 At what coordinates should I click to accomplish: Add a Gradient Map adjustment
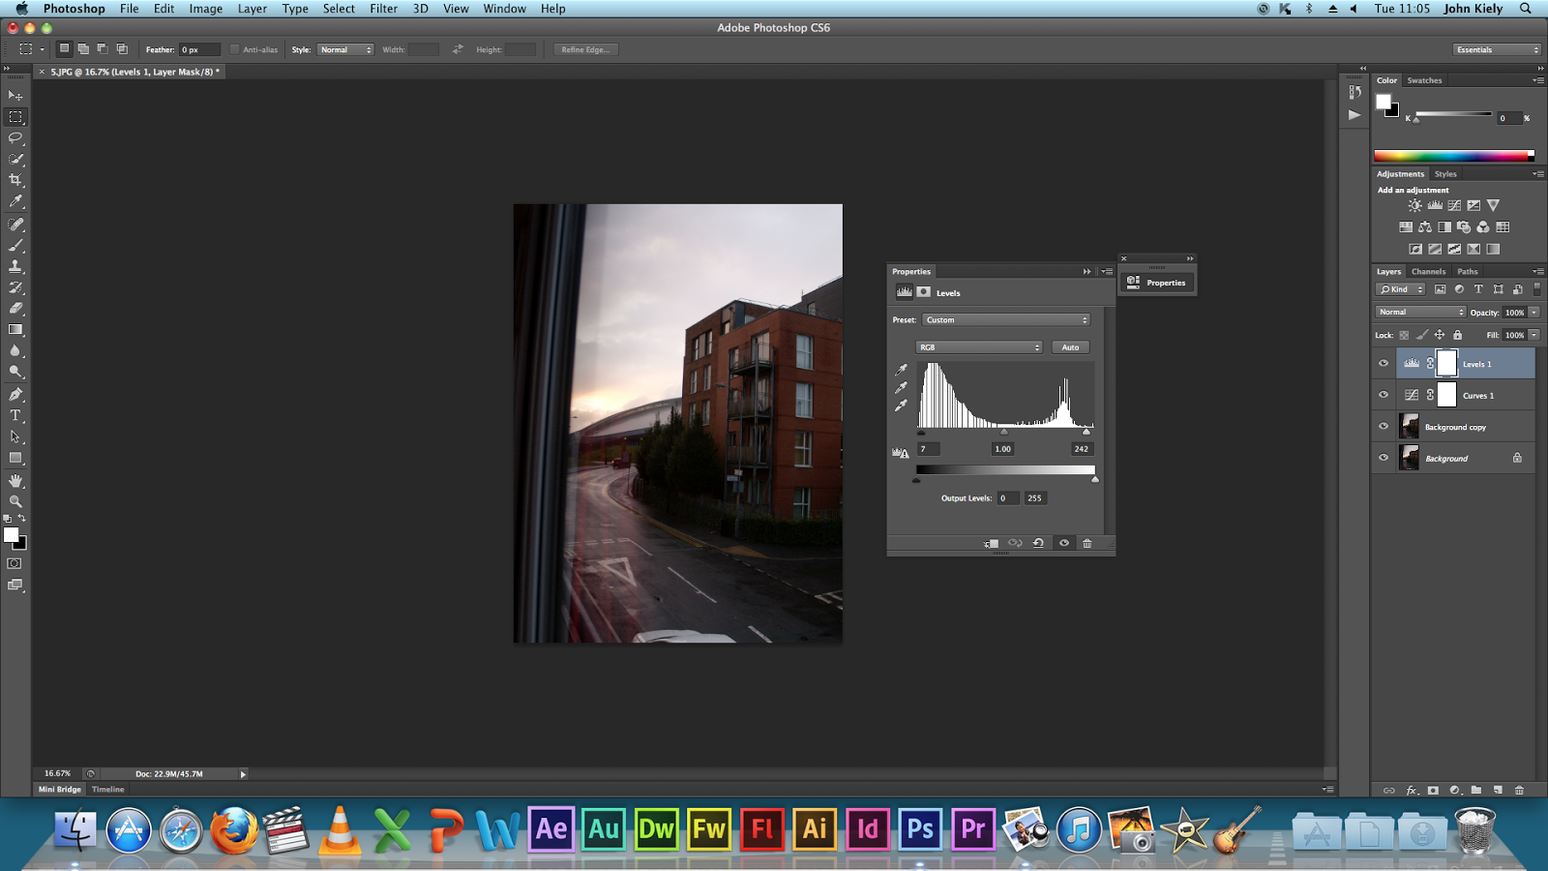(x=1493, y=249)
